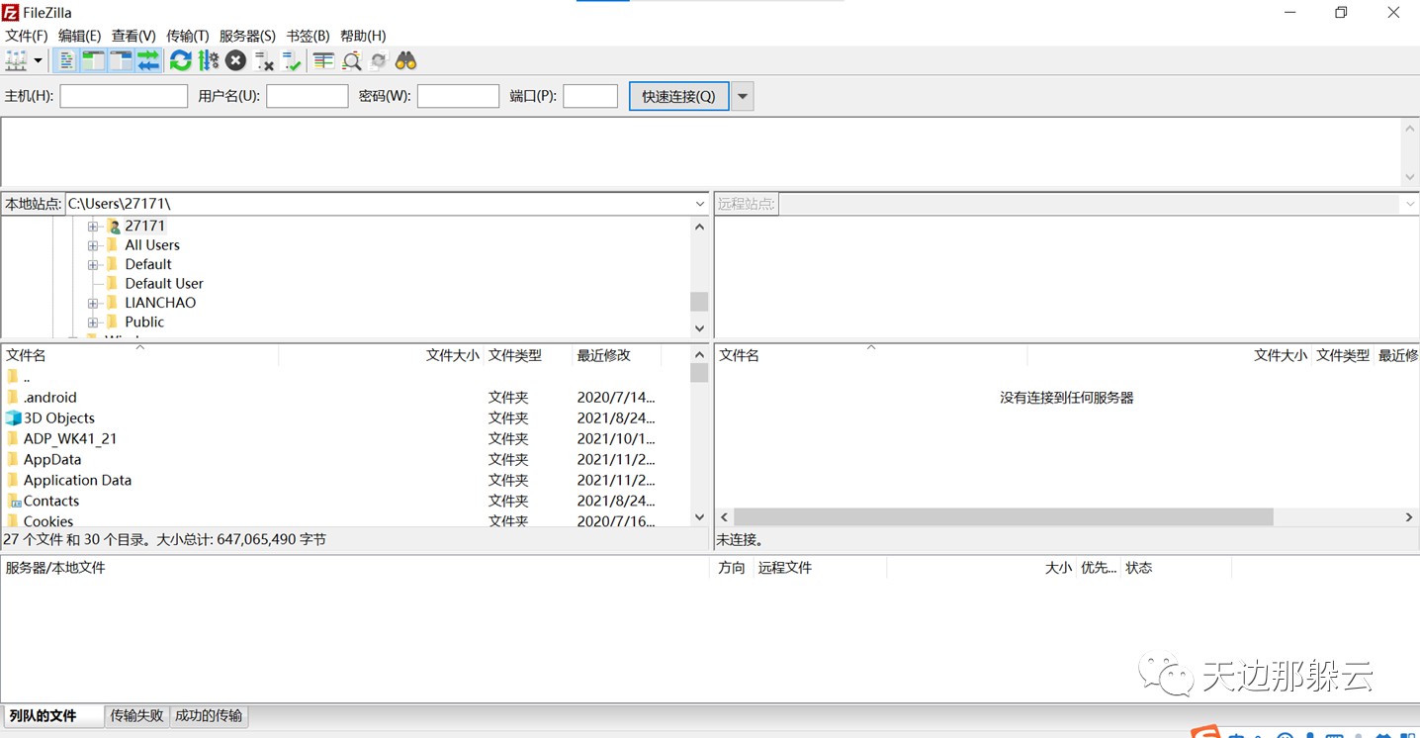Switch to the 传输失败 tab
The height and width of the screenshot is (738, 1420).
[136, 715]
